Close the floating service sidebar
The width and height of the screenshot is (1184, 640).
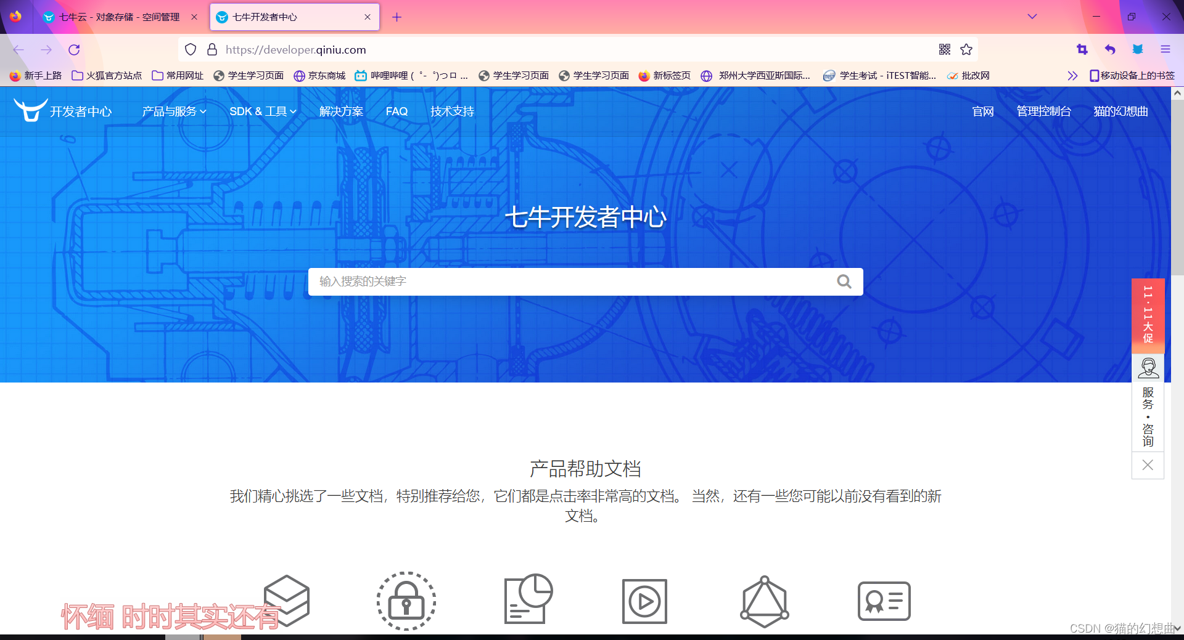point(1148,465)
